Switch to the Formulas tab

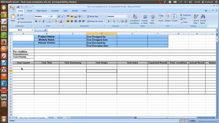coord(55,11)
